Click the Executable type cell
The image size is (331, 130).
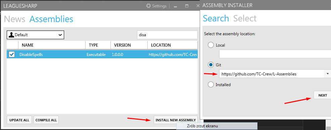96,55
